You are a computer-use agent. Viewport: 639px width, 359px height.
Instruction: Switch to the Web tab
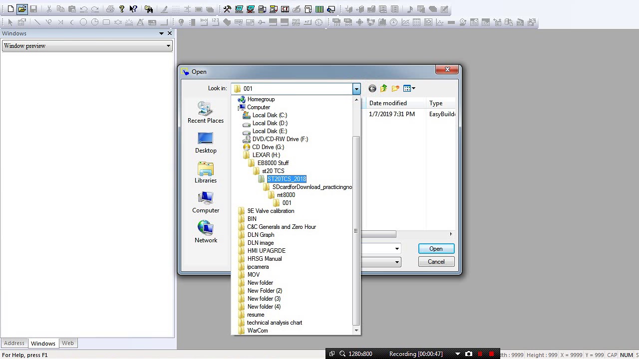(x=67, y=343)
